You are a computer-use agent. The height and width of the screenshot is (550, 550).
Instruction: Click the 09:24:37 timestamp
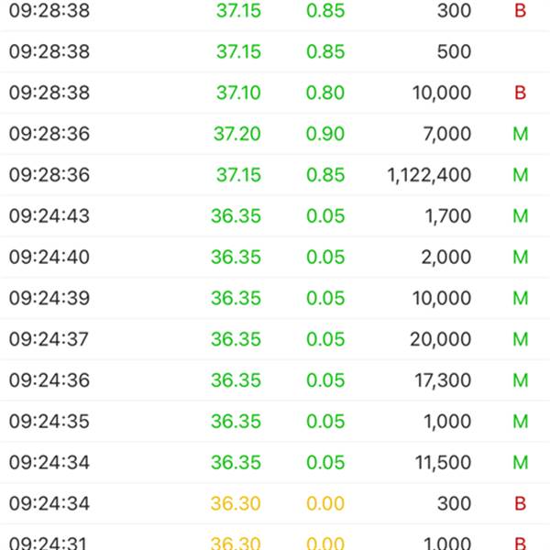click(49, 339)
